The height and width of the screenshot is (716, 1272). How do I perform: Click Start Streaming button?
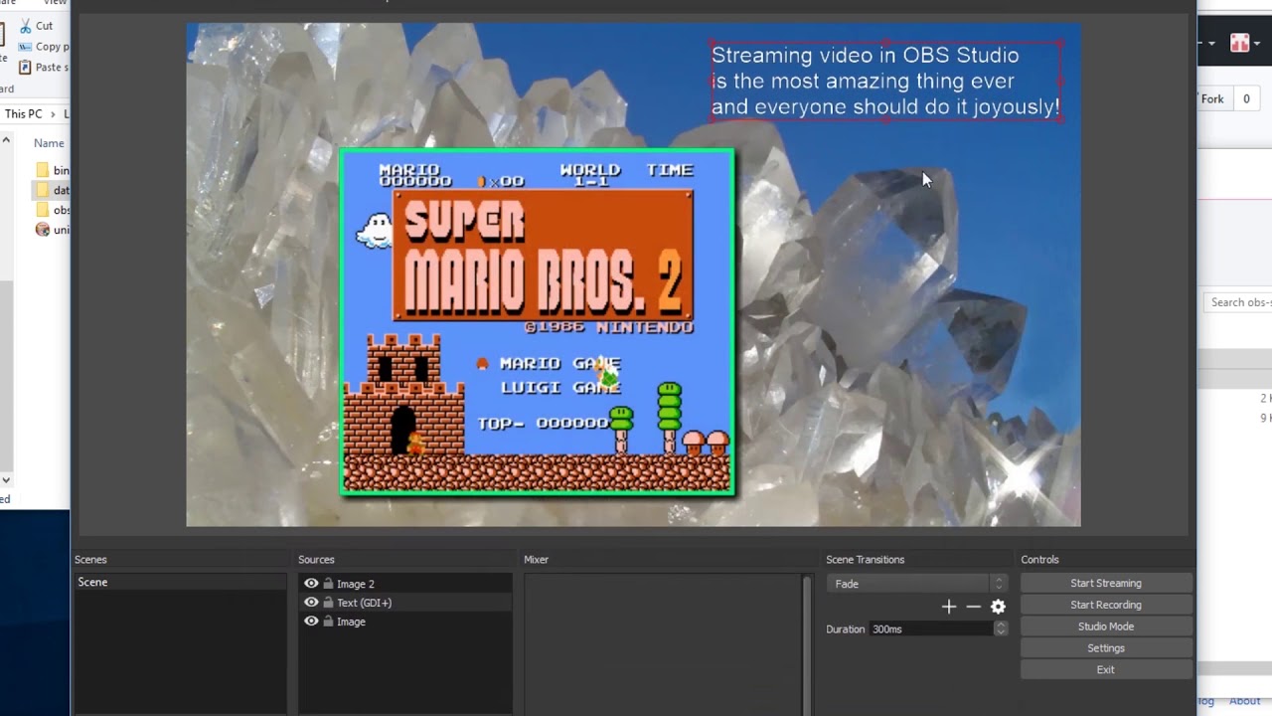(1106, 583)
